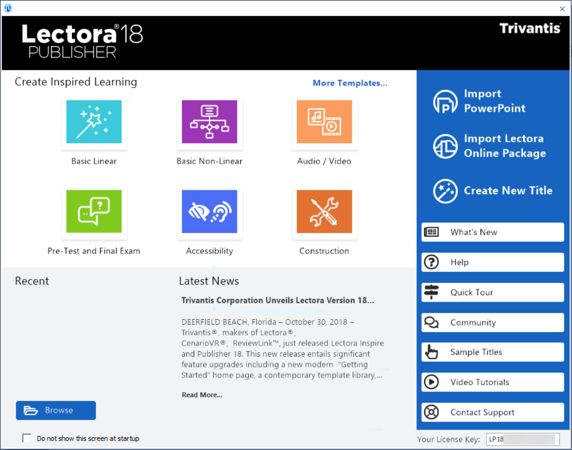
Task: Open the Basic Linear template thumbnail
Action: tap(94, 121)
